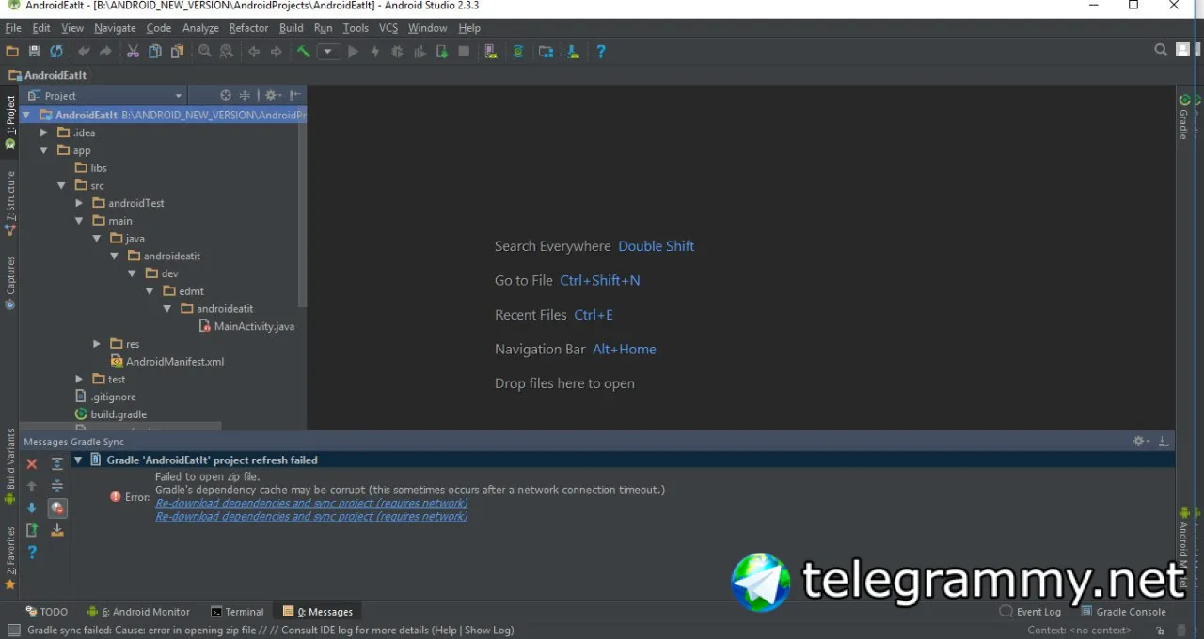Click the Debug bug icon

pos(397,52)
